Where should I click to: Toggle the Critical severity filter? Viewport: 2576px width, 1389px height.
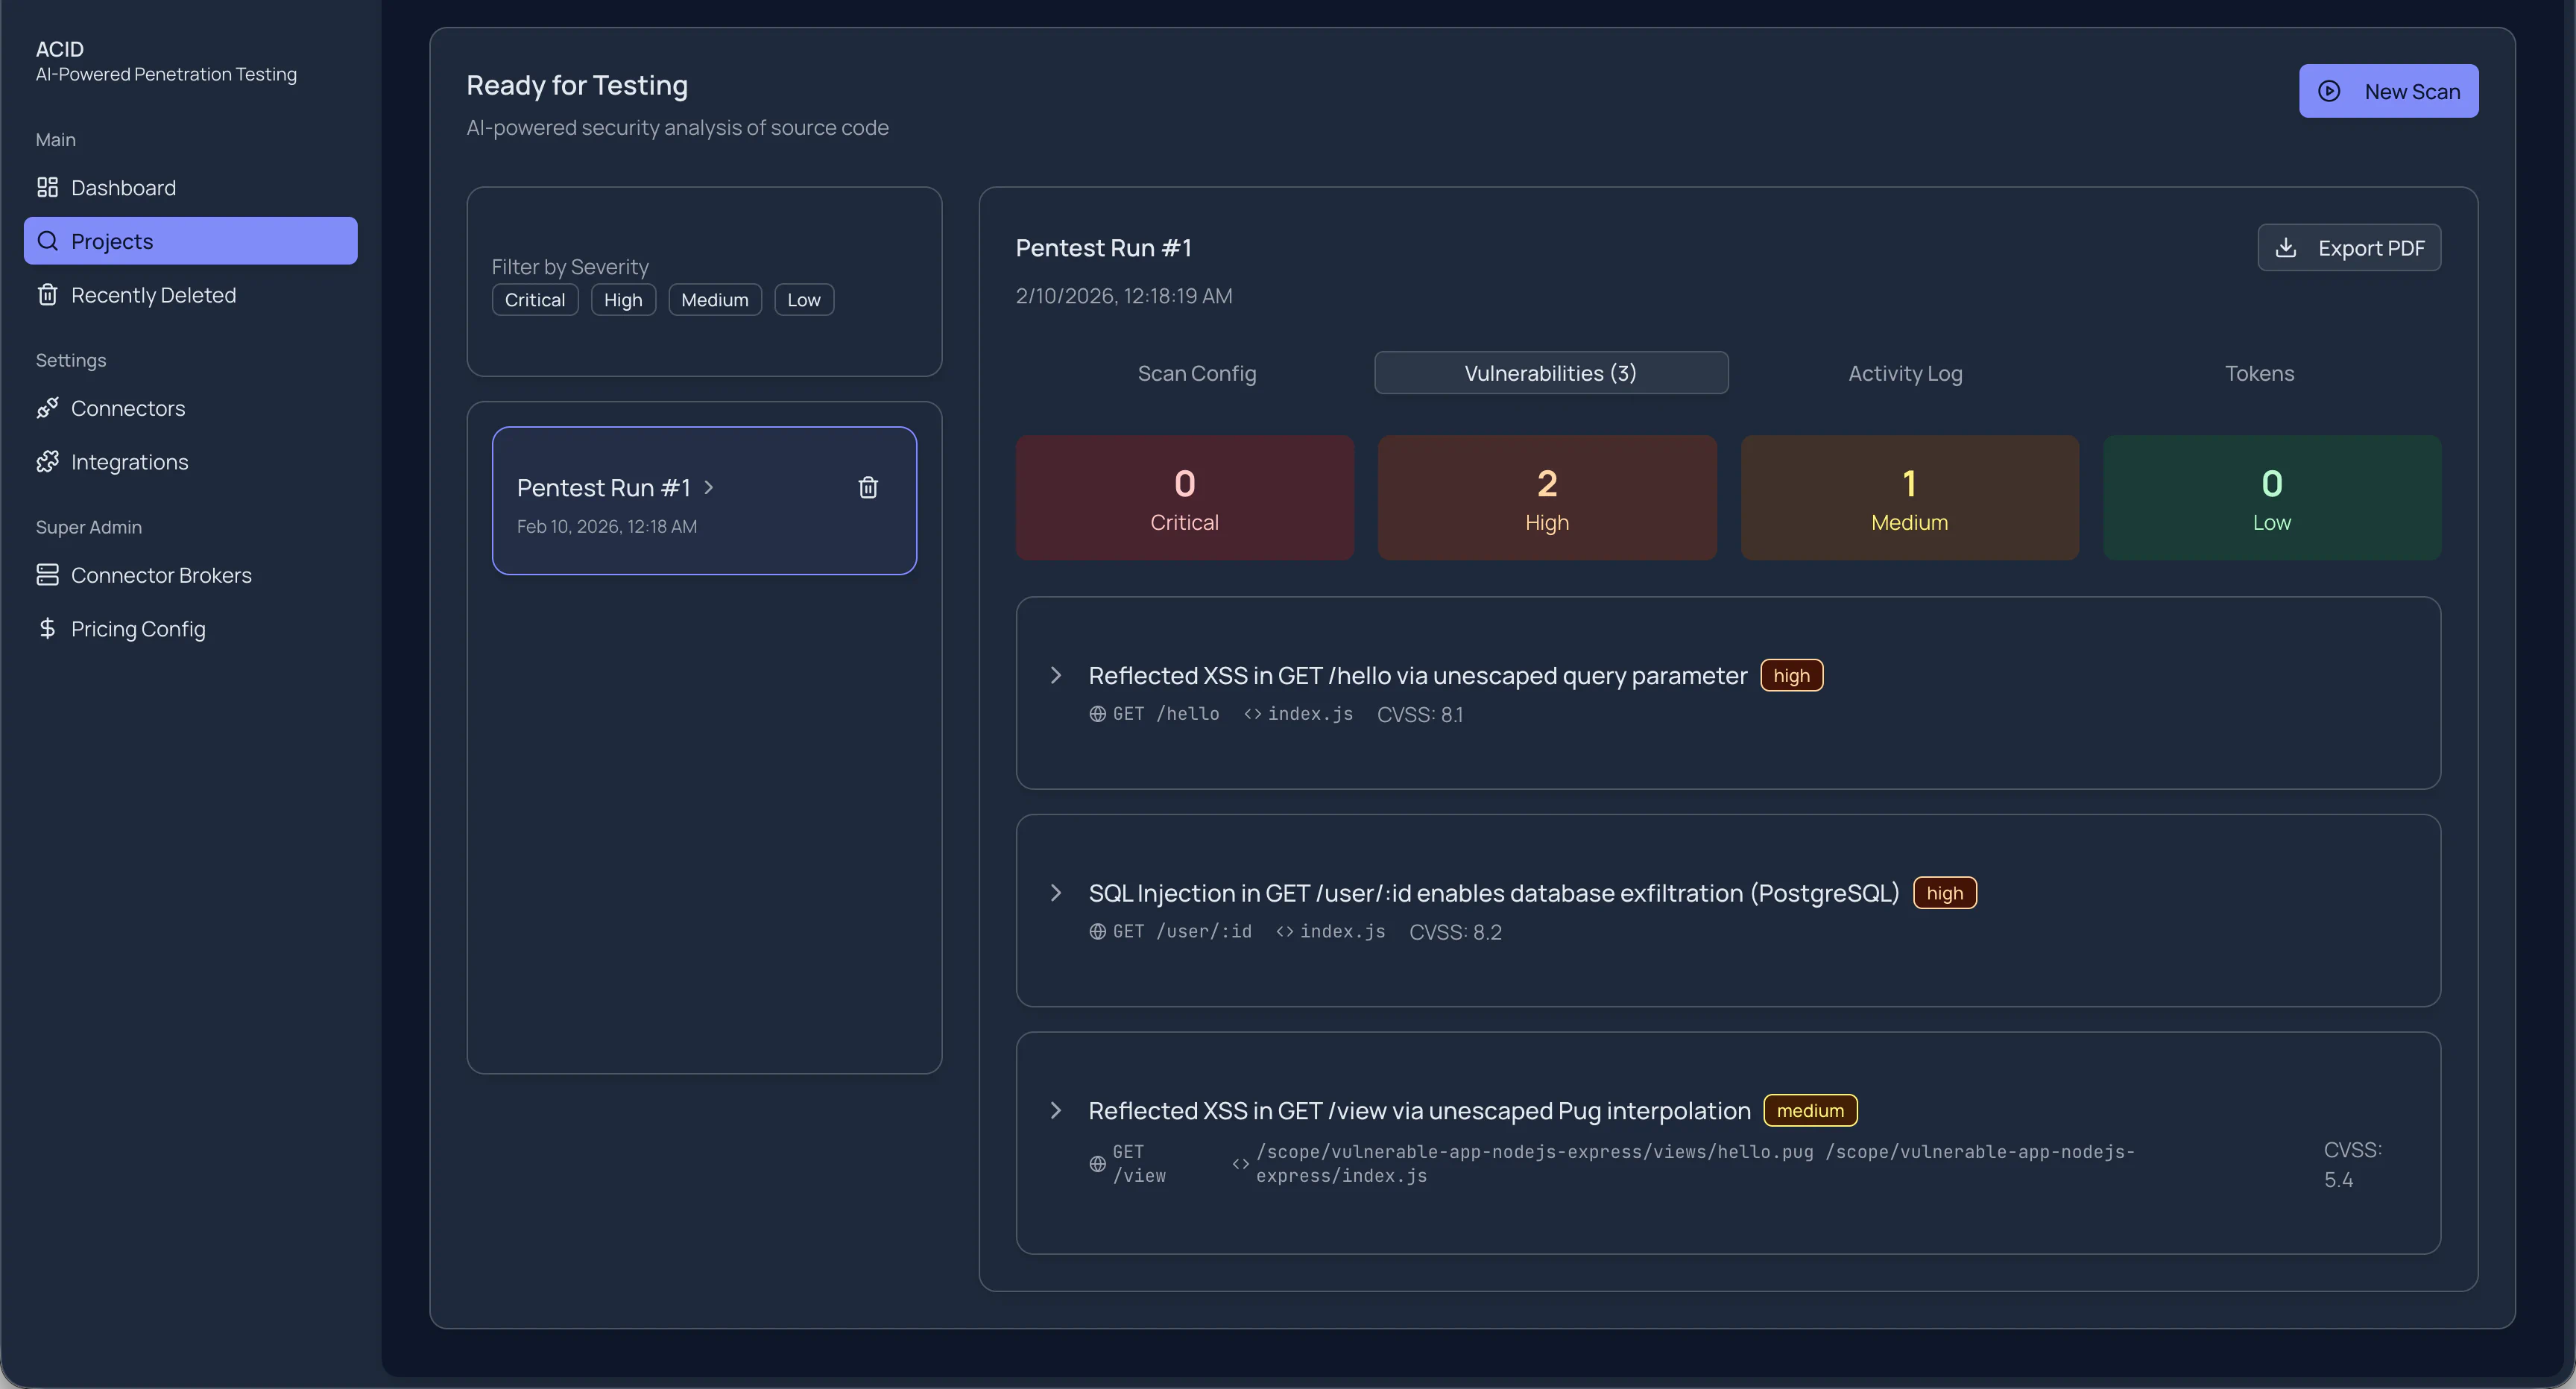click(x=535, y=299)
